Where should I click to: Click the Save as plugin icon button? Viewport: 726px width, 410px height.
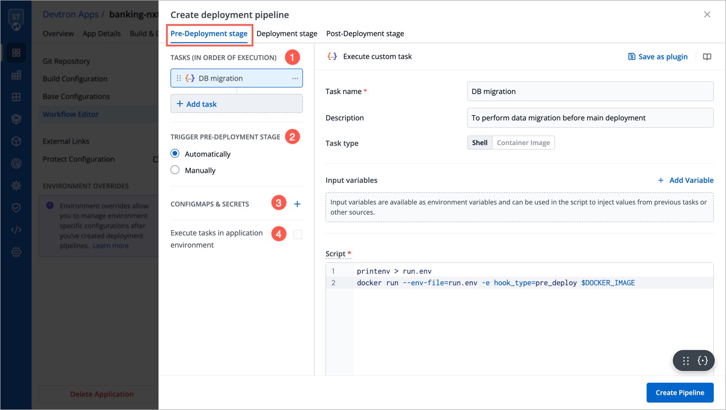(x=658, y=57)
